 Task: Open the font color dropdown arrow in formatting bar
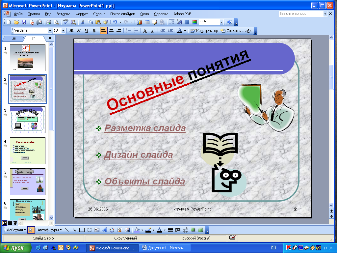[x=185, y=31]
